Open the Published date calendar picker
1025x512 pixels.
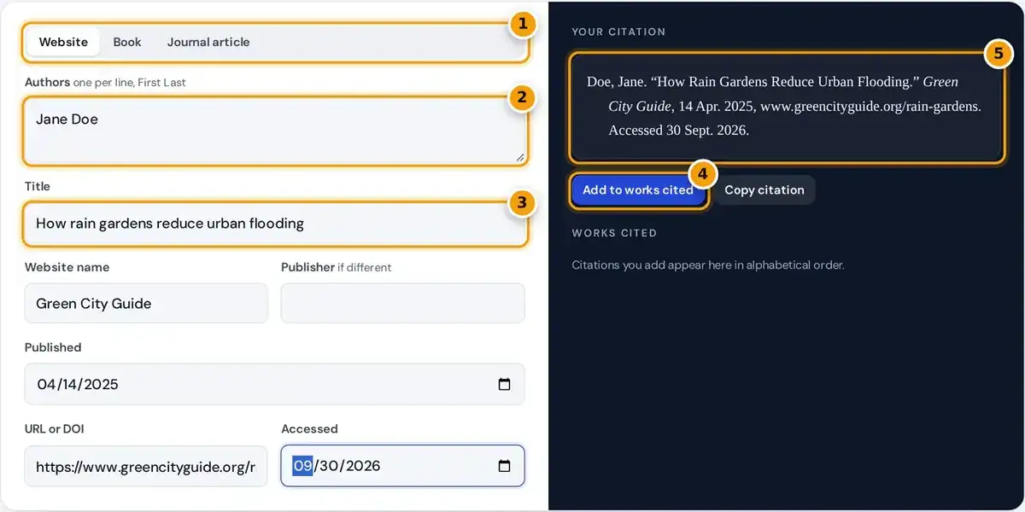(x=504, y=384)
